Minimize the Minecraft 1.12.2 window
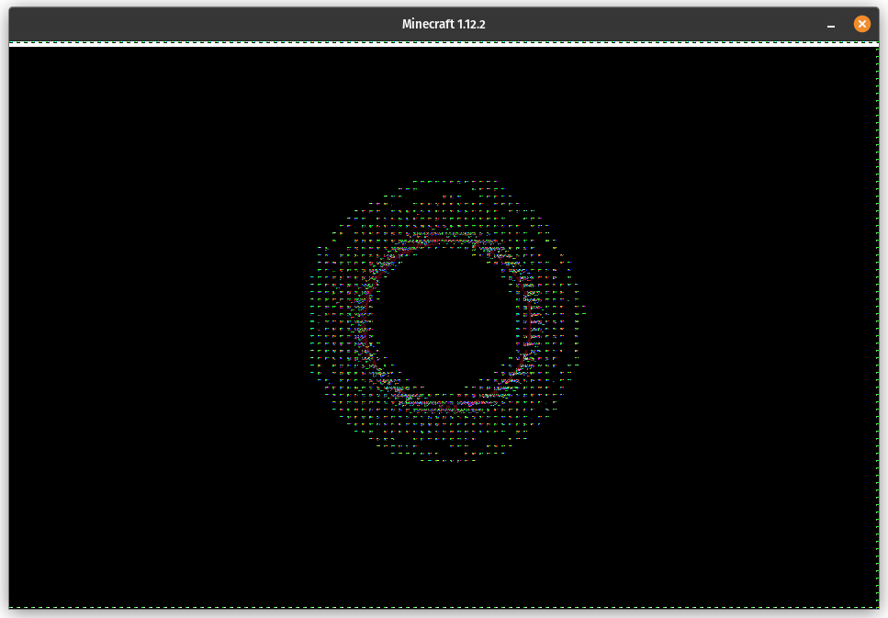 click(x=831, y=25)
